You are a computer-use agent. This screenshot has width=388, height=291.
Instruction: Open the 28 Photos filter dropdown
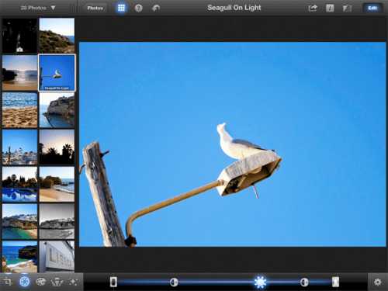[x=38, y=8]
